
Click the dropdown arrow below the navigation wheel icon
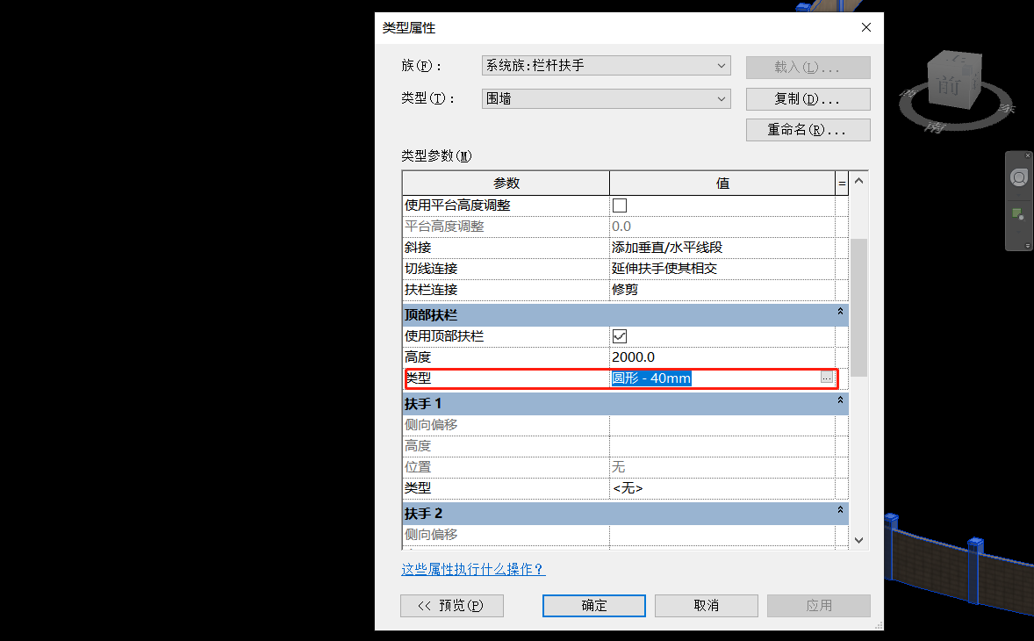pos(1018,195)
